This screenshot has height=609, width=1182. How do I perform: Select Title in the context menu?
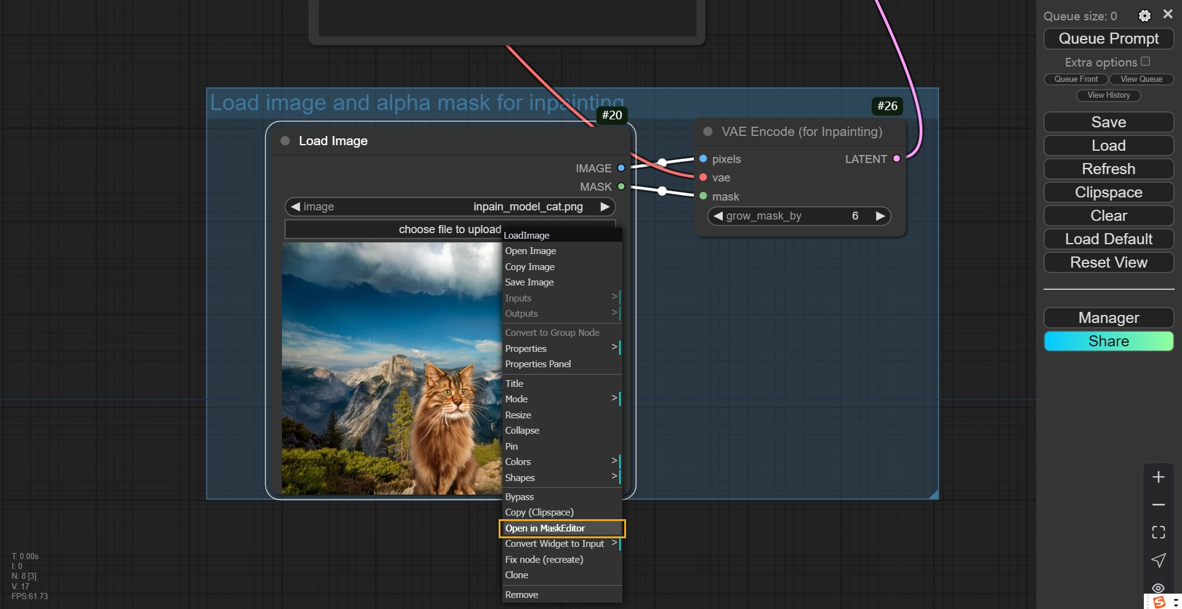tap(562, 383)
